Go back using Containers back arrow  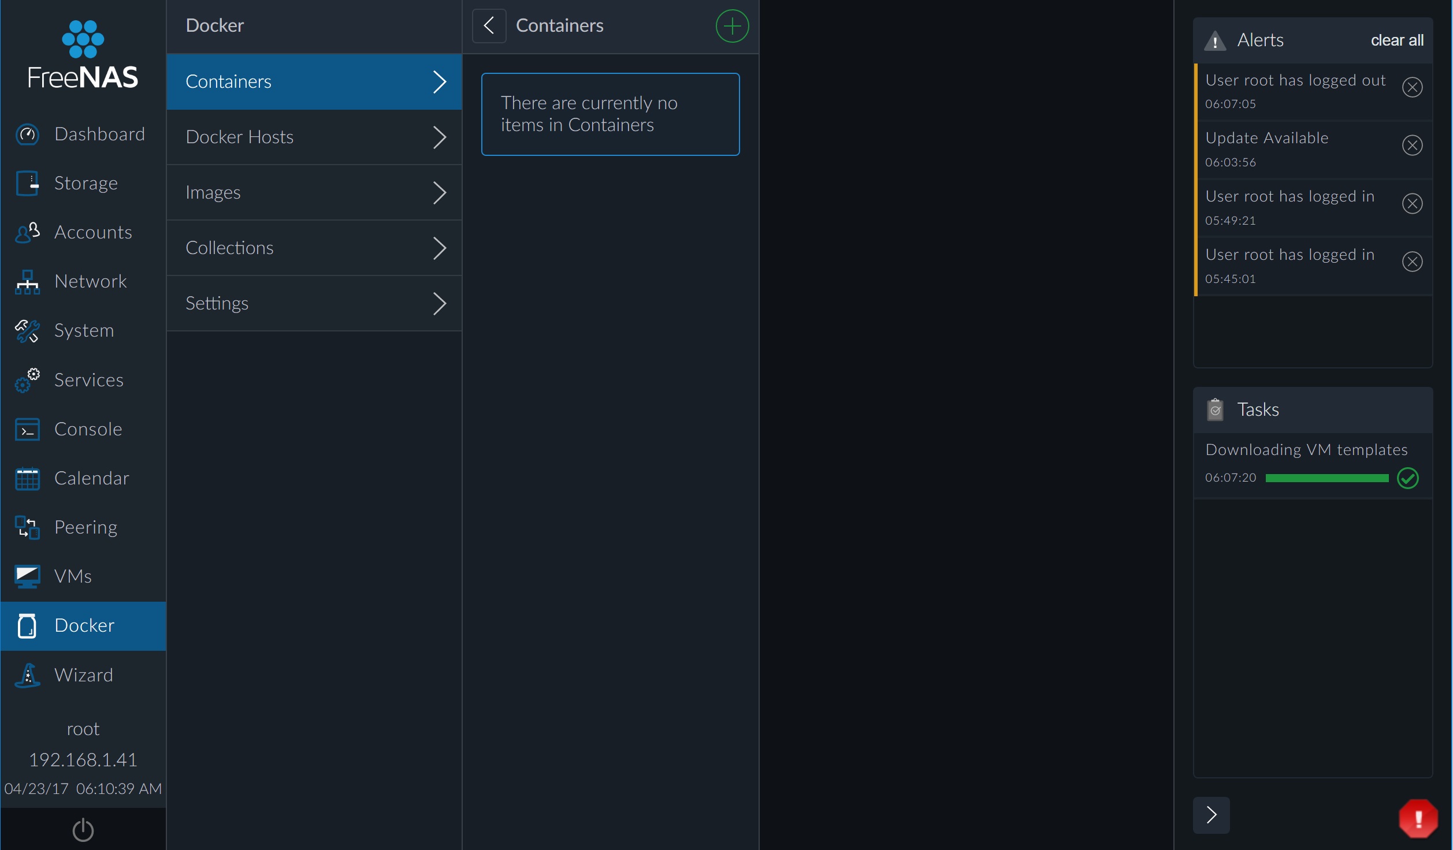pyautogui.click(x=489, y=25)
